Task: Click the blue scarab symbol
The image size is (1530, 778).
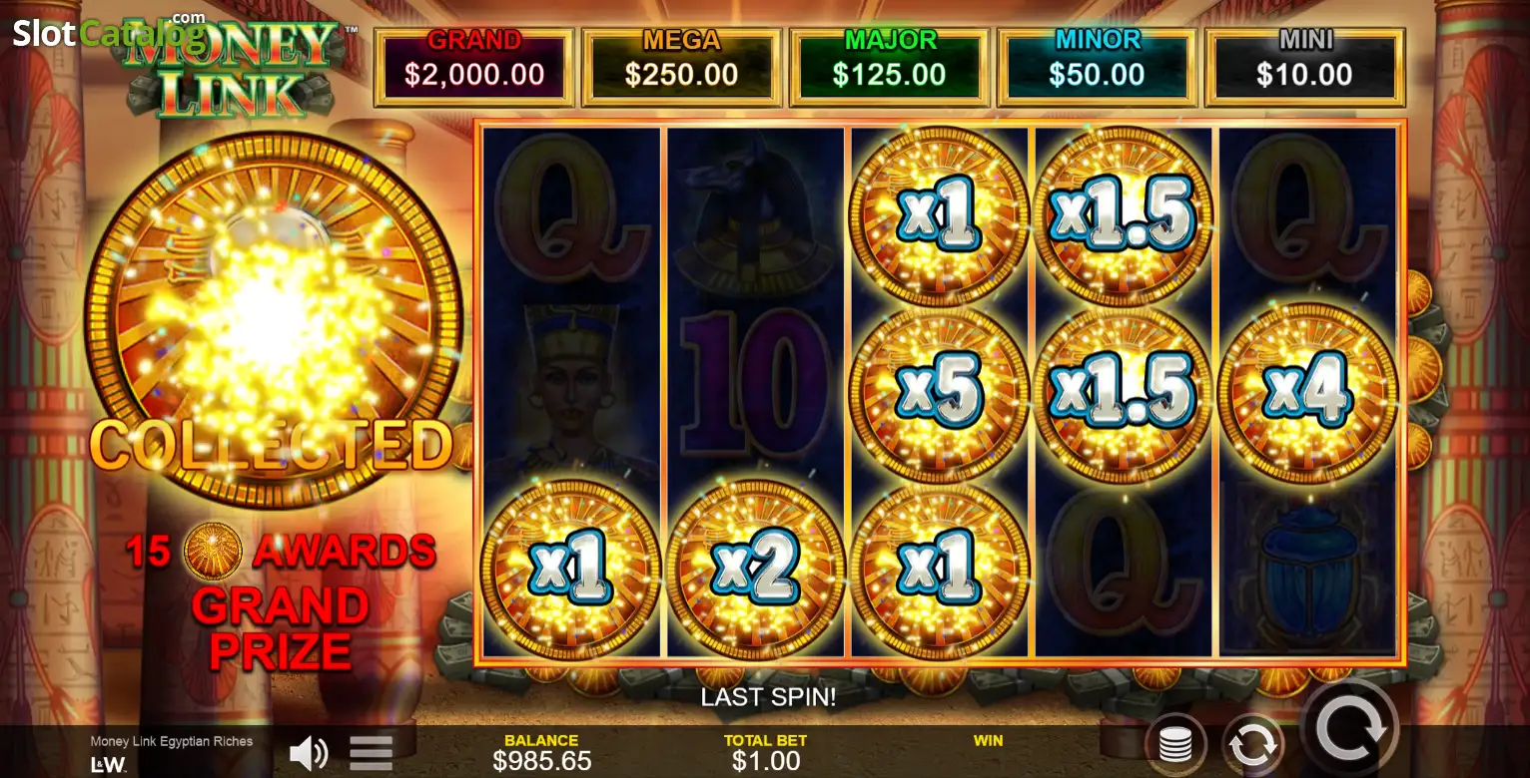Action: [x=1307, y=567]
